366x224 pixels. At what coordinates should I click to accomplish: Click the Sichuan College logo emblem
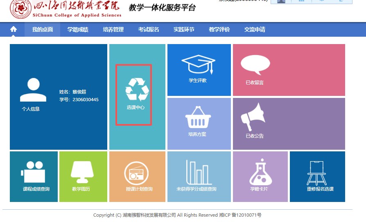tap(20, 9)
